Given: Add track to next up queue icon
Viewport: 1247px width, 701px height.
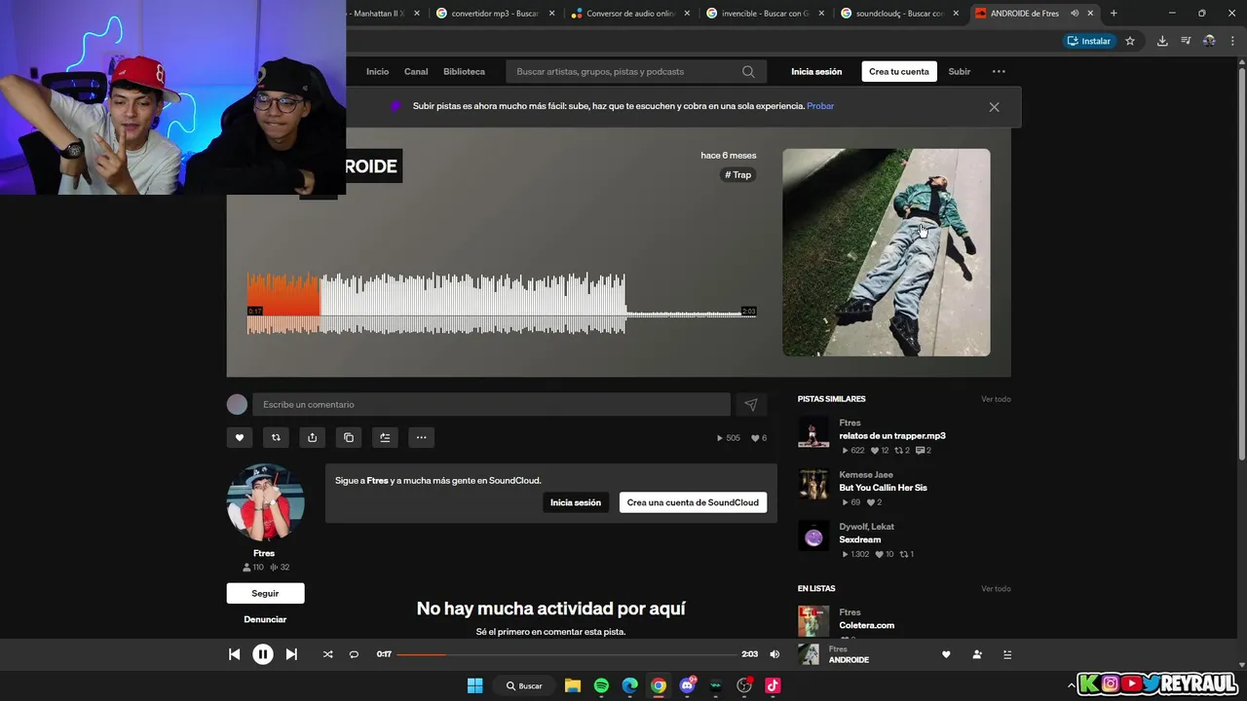Looking at the screenshot, I should coord(385,437).
